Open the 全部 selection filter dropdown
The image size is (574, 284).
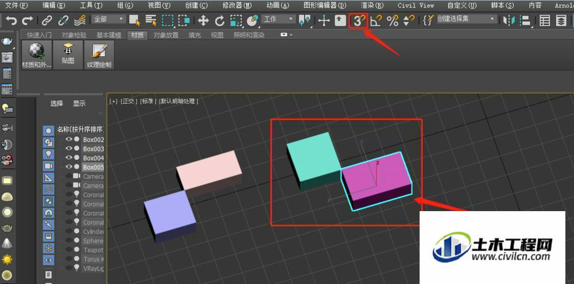(x=108, y=19)
